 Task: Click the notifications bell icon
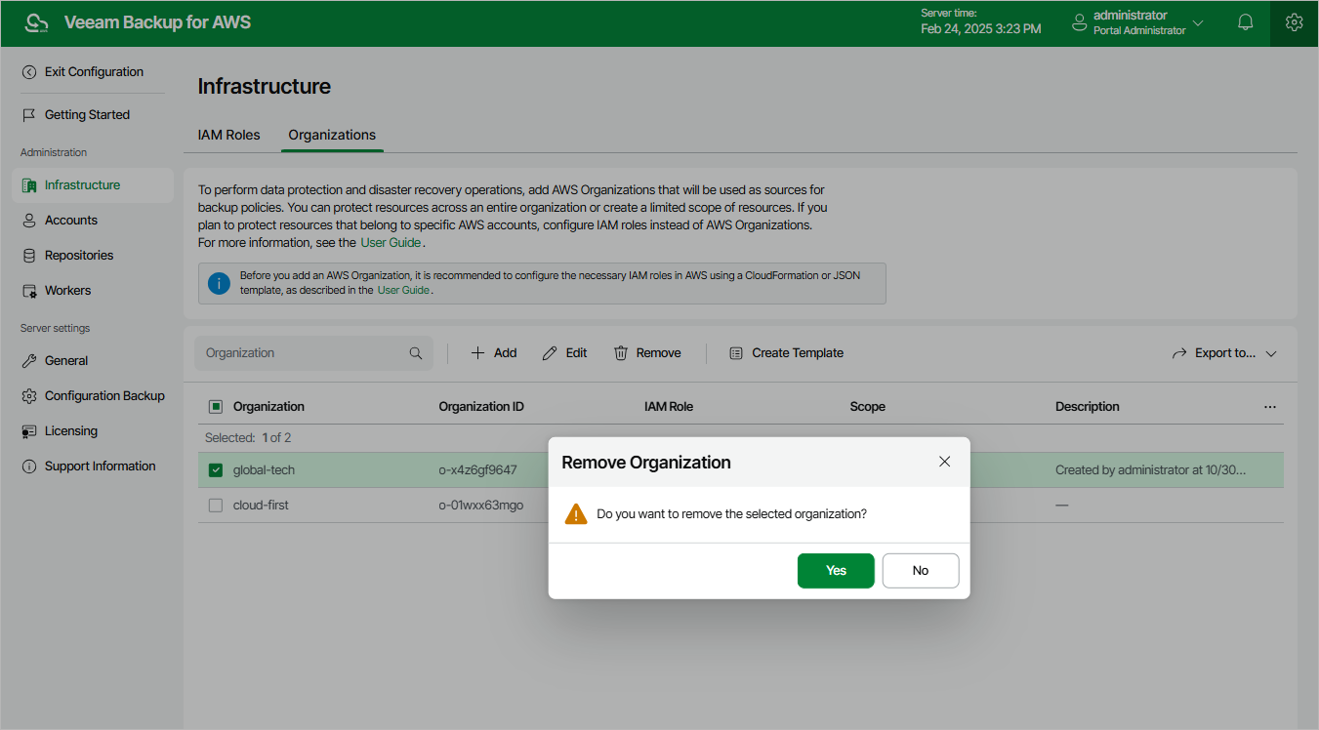coord(1245,22)
